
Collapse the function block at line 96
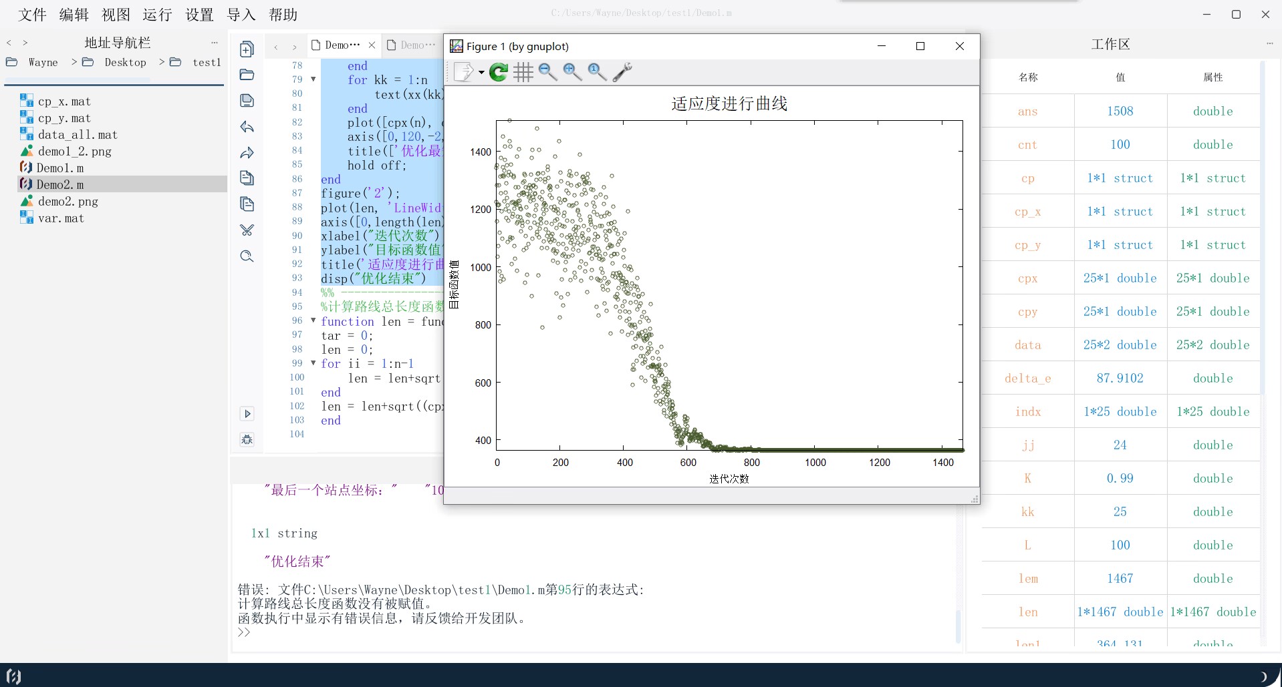[313, 320]
